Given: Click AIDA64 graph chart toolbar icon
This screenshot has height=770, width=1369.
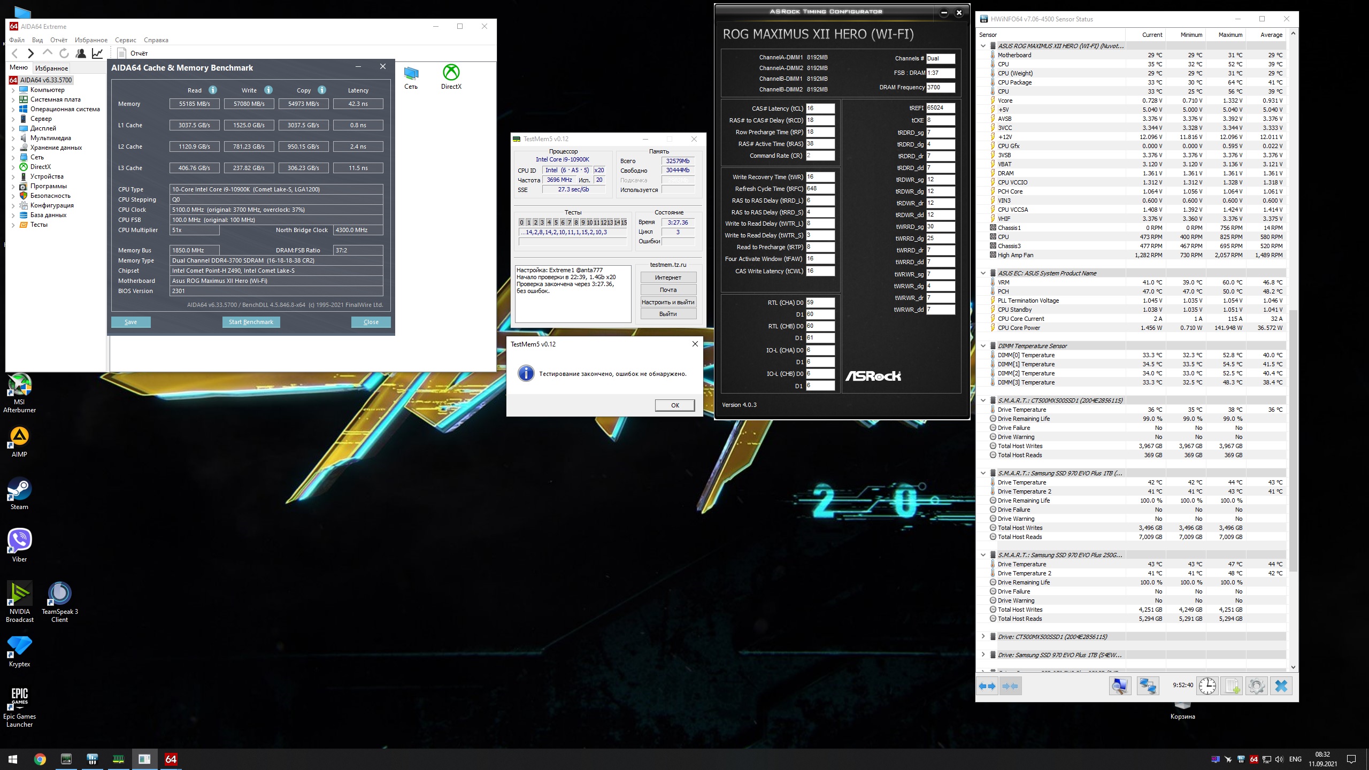Looking at the screenshot, I should (x=97, y=53).
